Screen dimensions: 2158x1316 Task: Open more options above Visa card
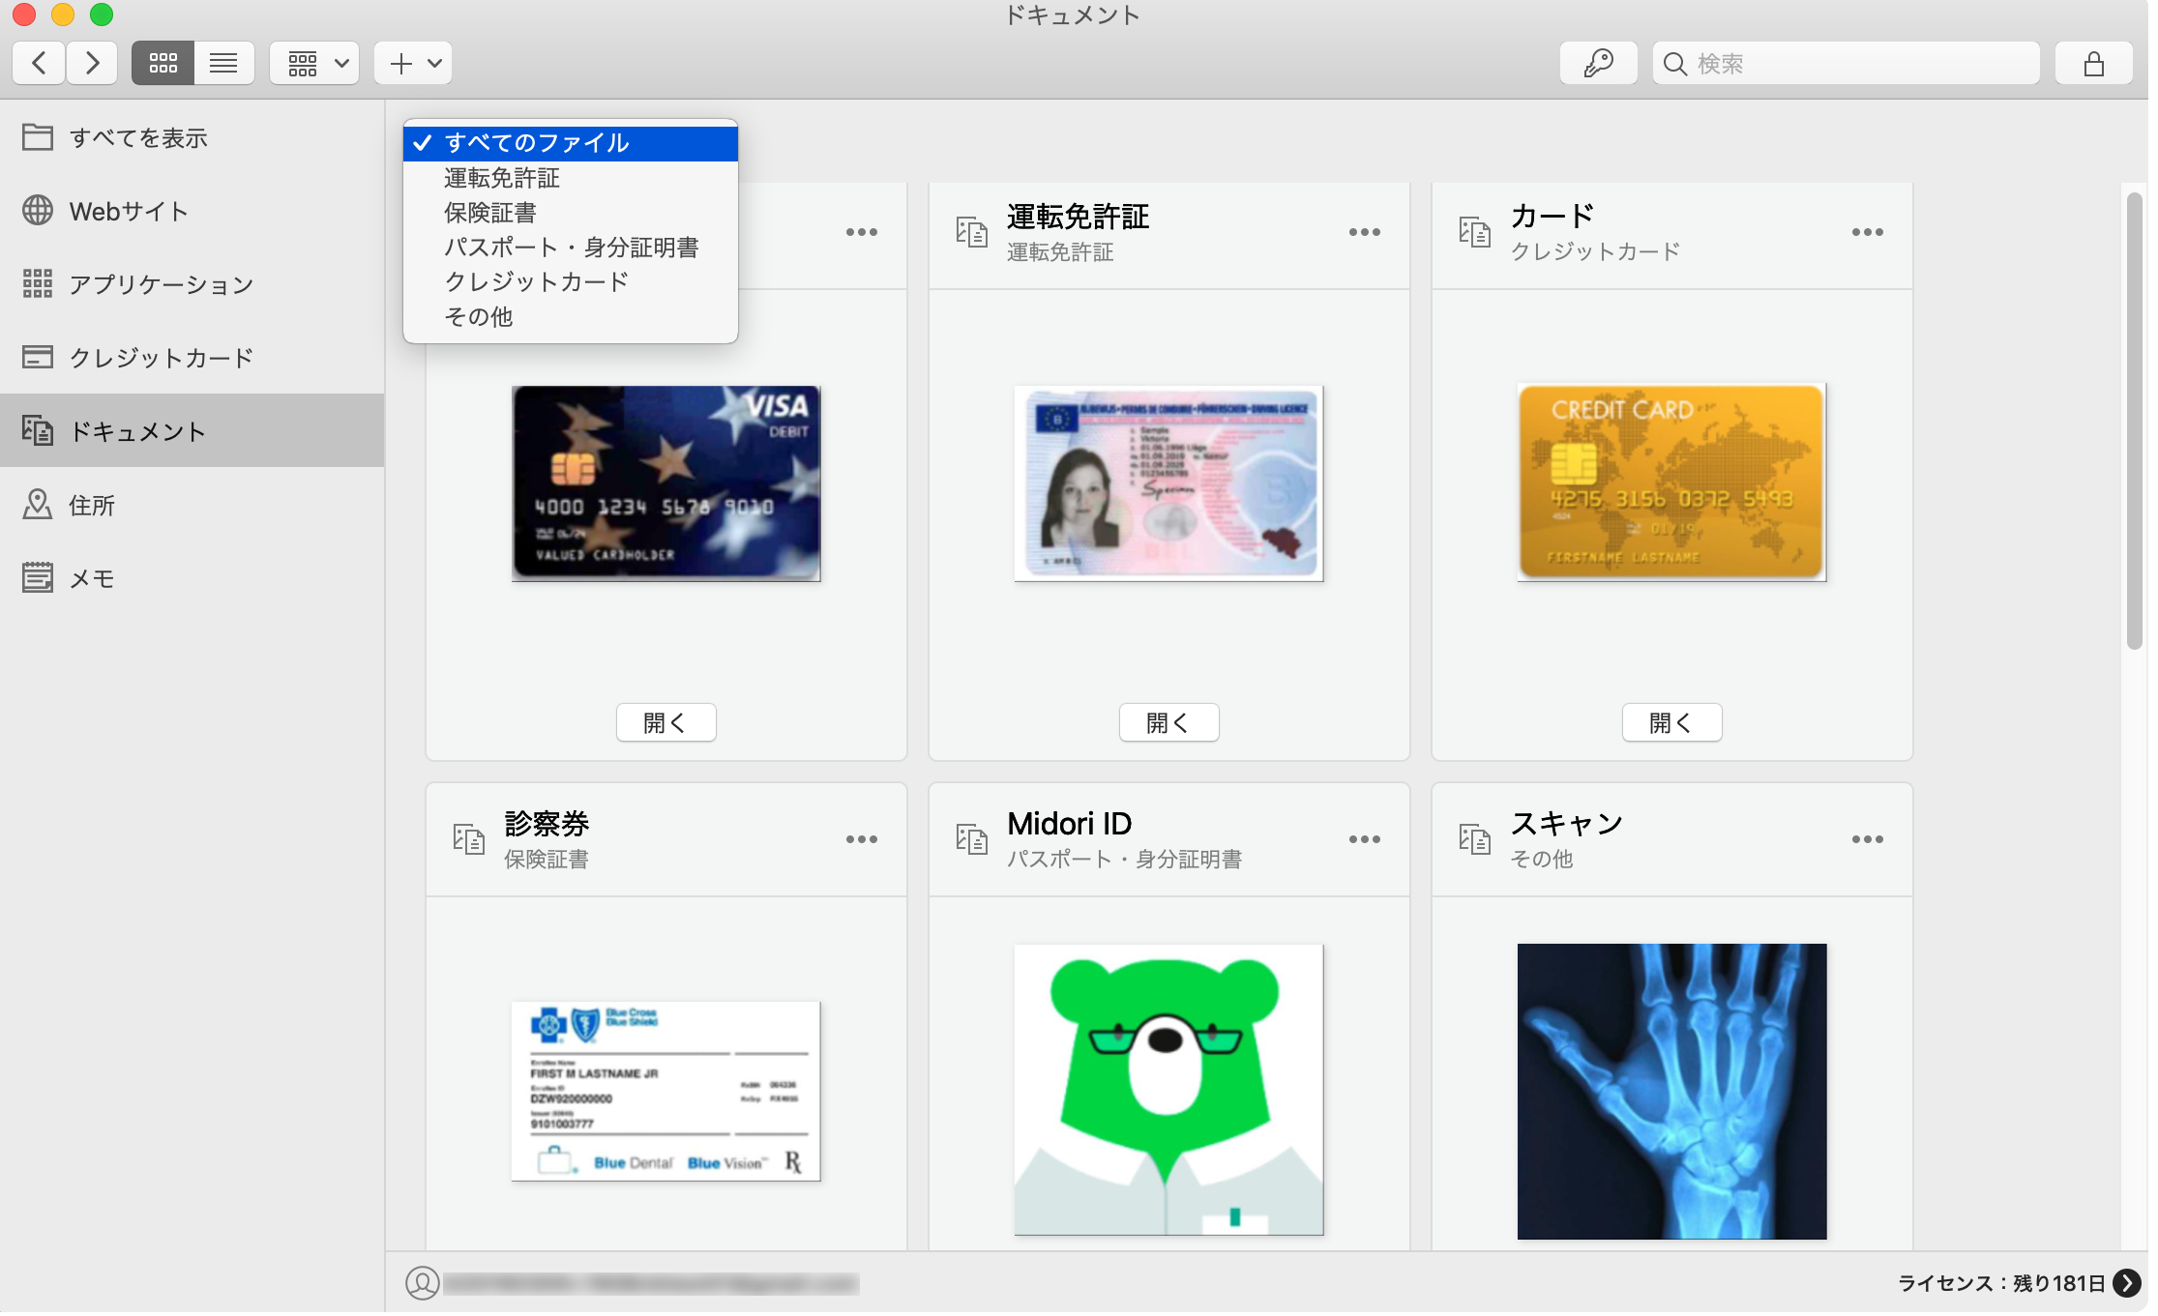point(861,232)
